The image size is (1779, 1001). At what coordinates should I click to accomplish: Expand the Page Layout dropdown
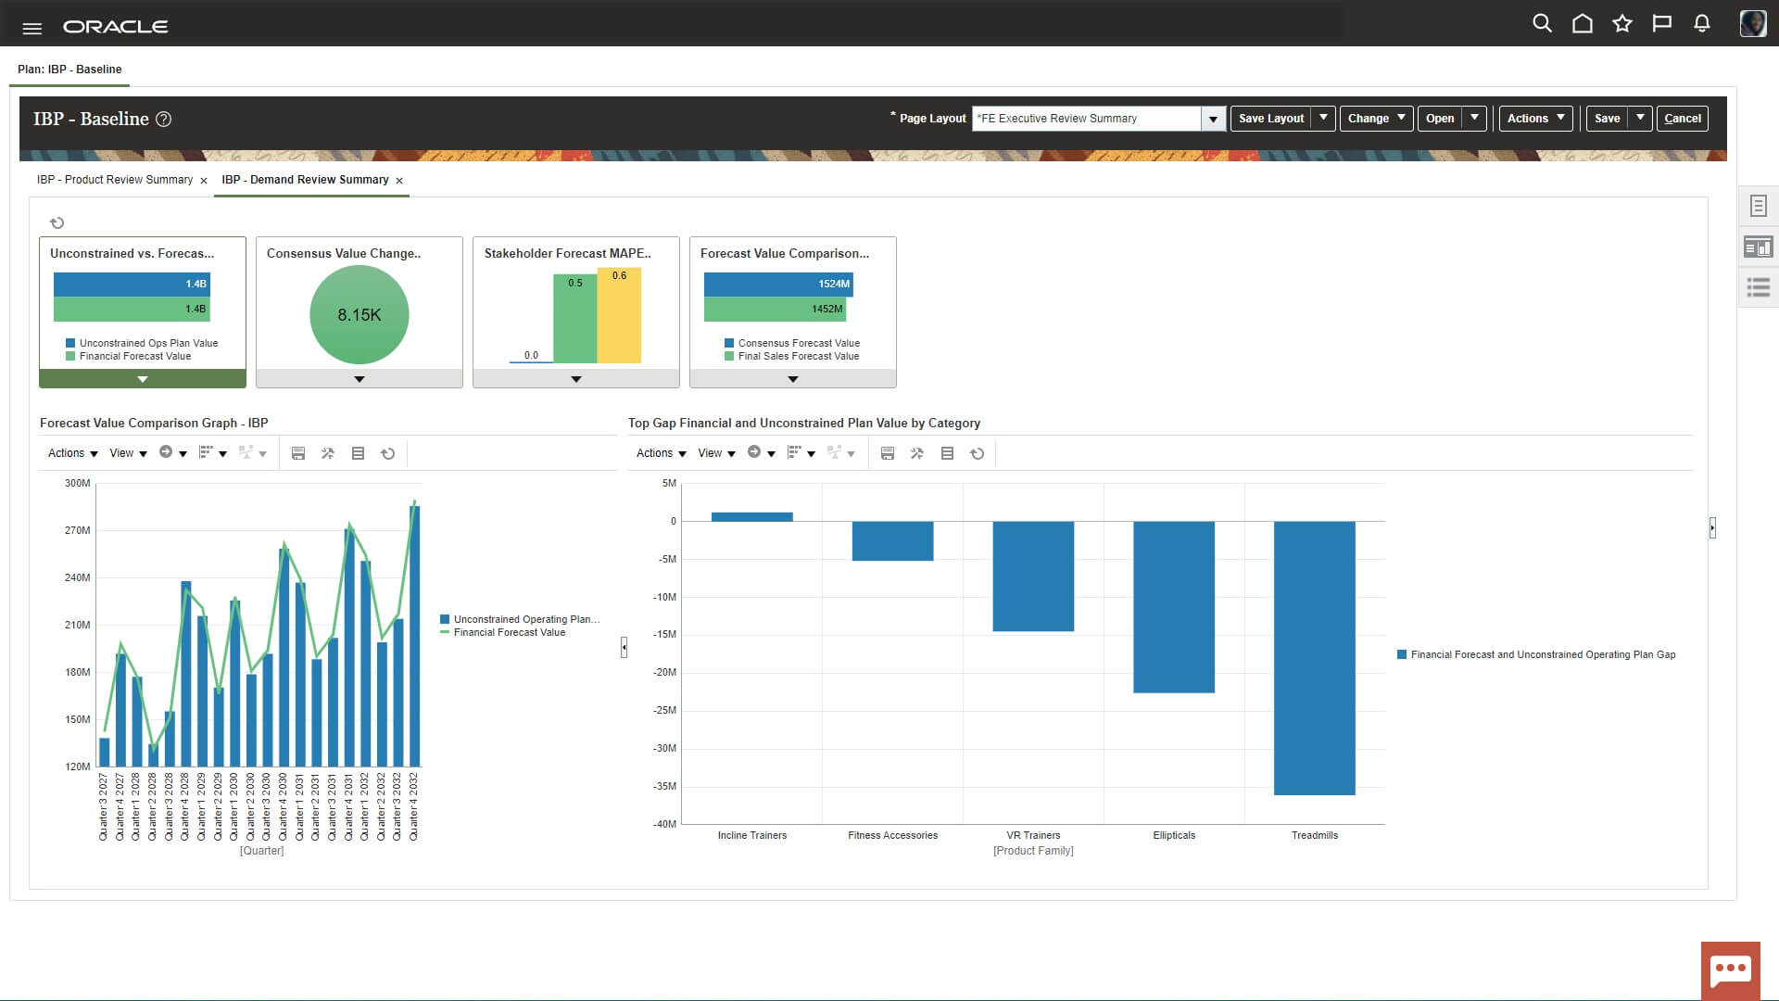tap(1213, 119)
